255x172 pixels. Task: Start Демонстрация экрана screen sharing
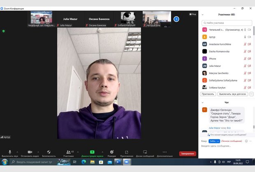pyautogui.click(x=92, y=154)
